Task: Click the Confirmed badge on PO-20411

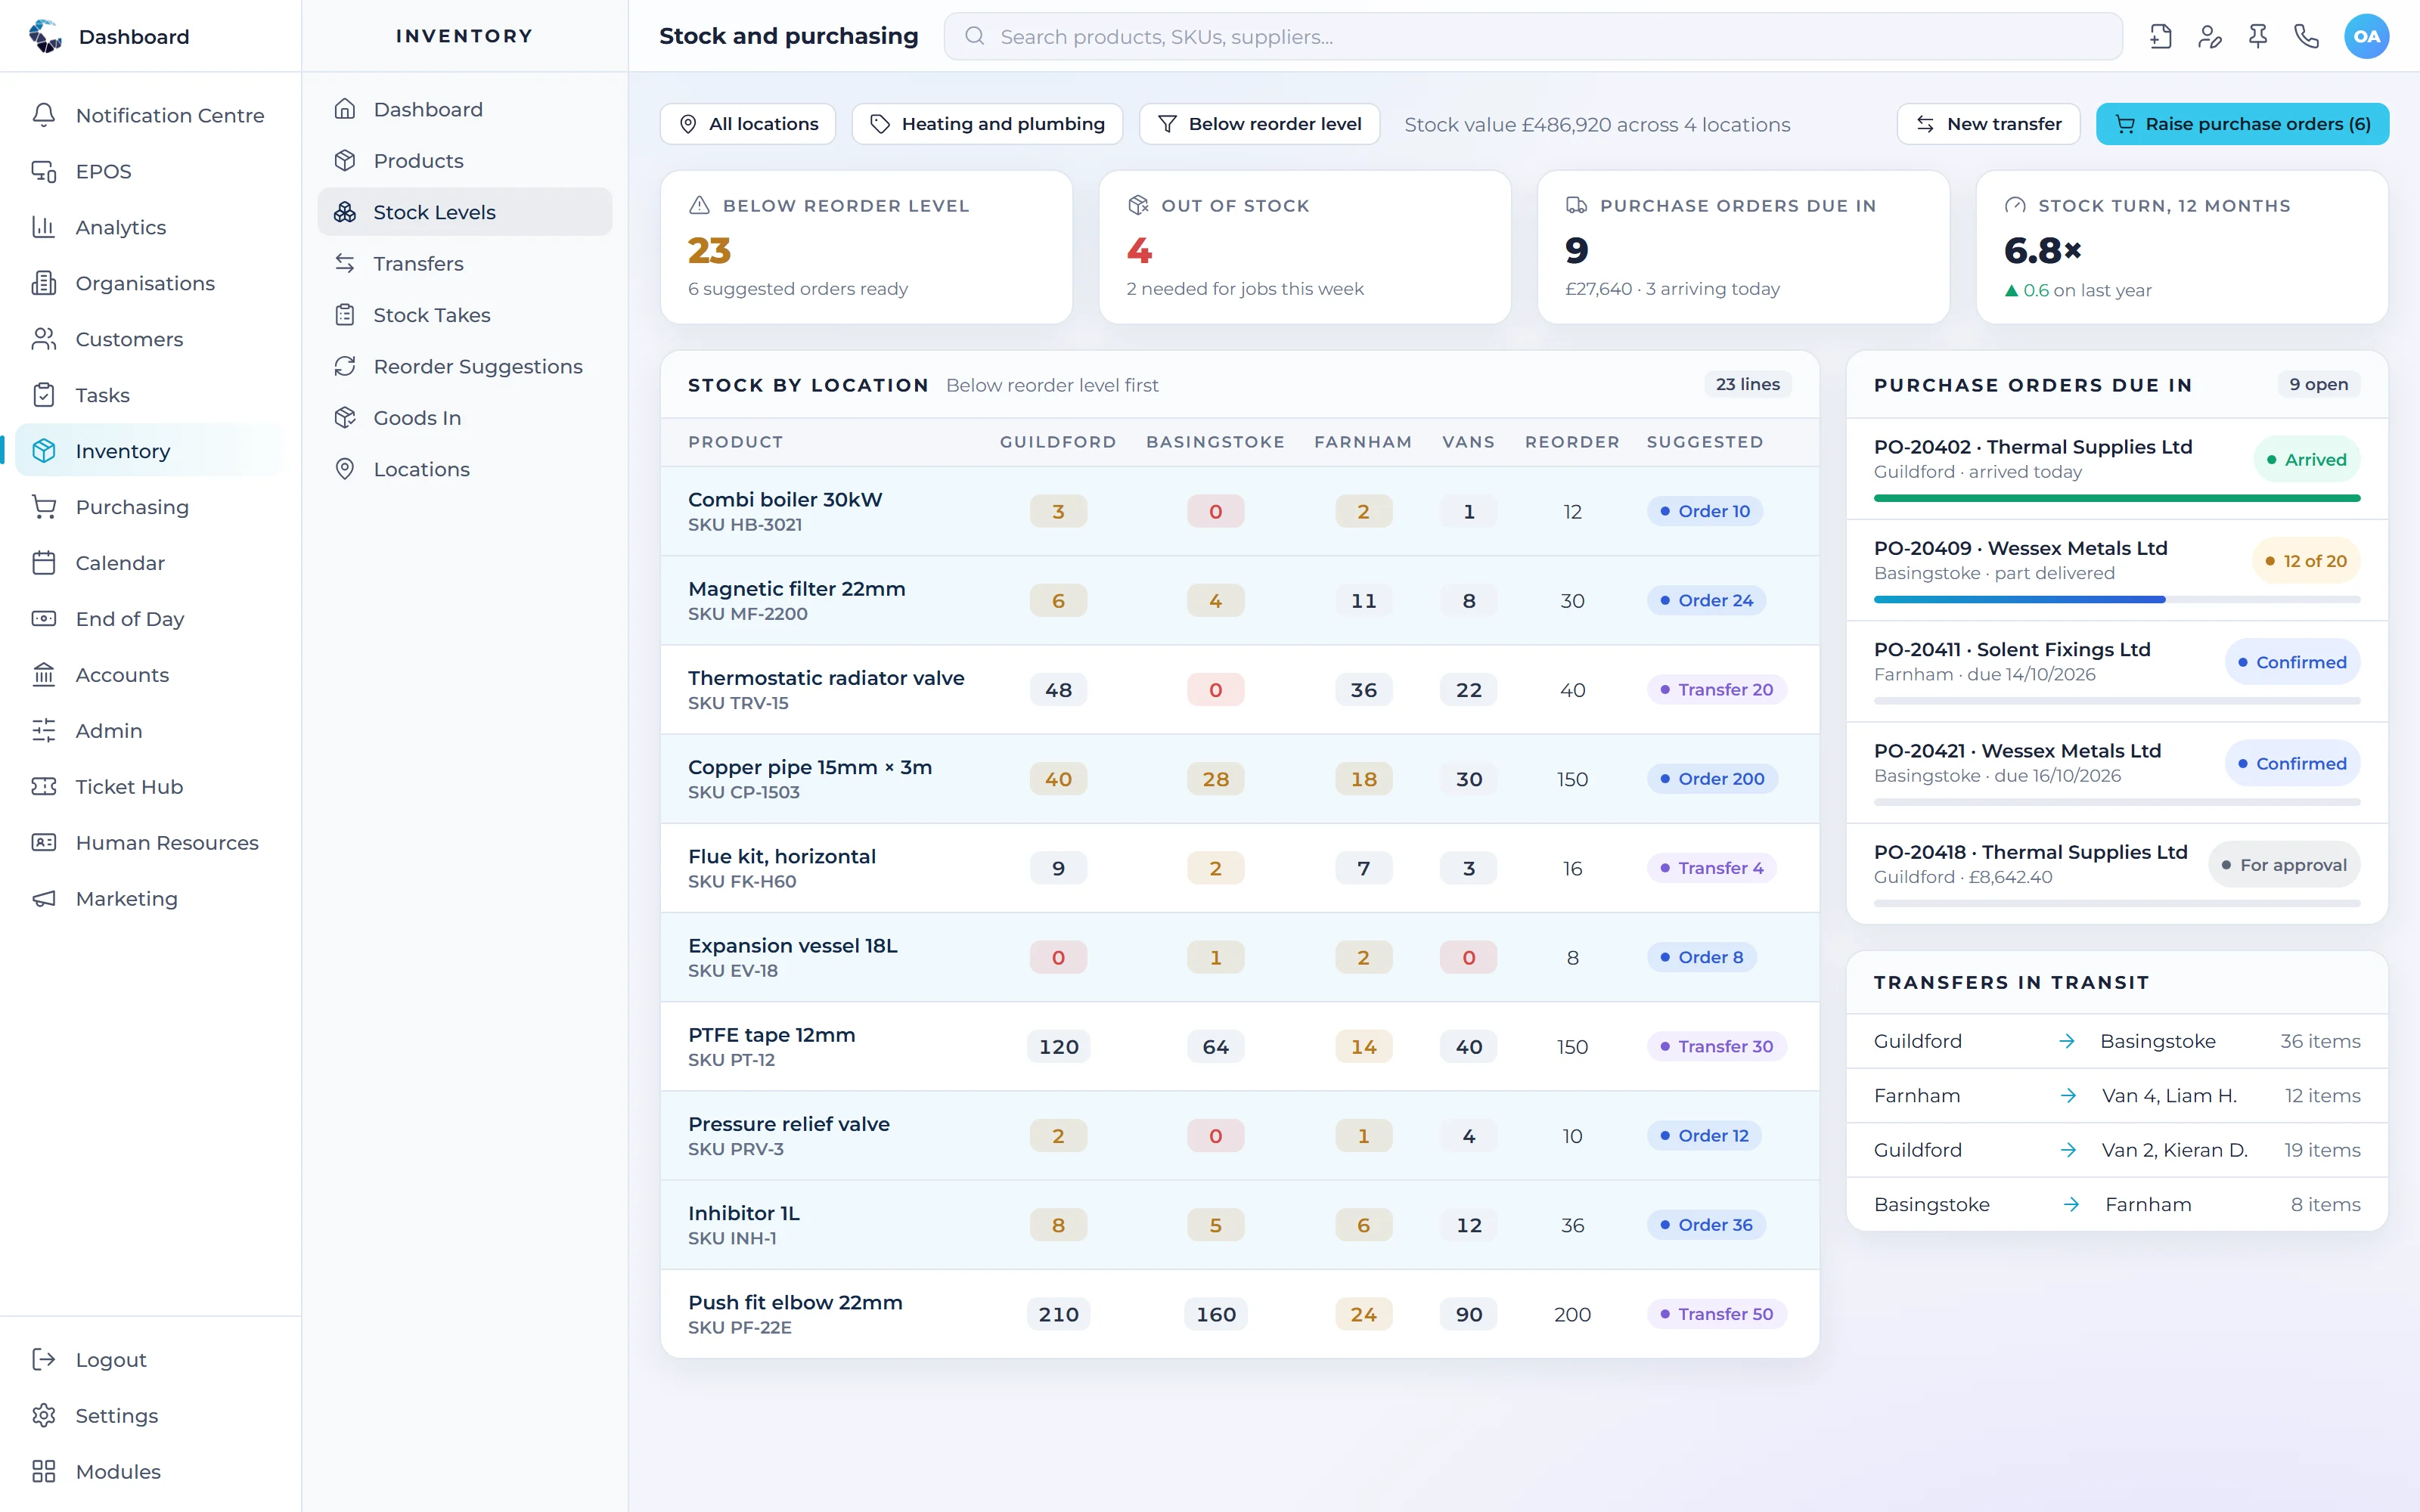Action: click(2292, 662)
